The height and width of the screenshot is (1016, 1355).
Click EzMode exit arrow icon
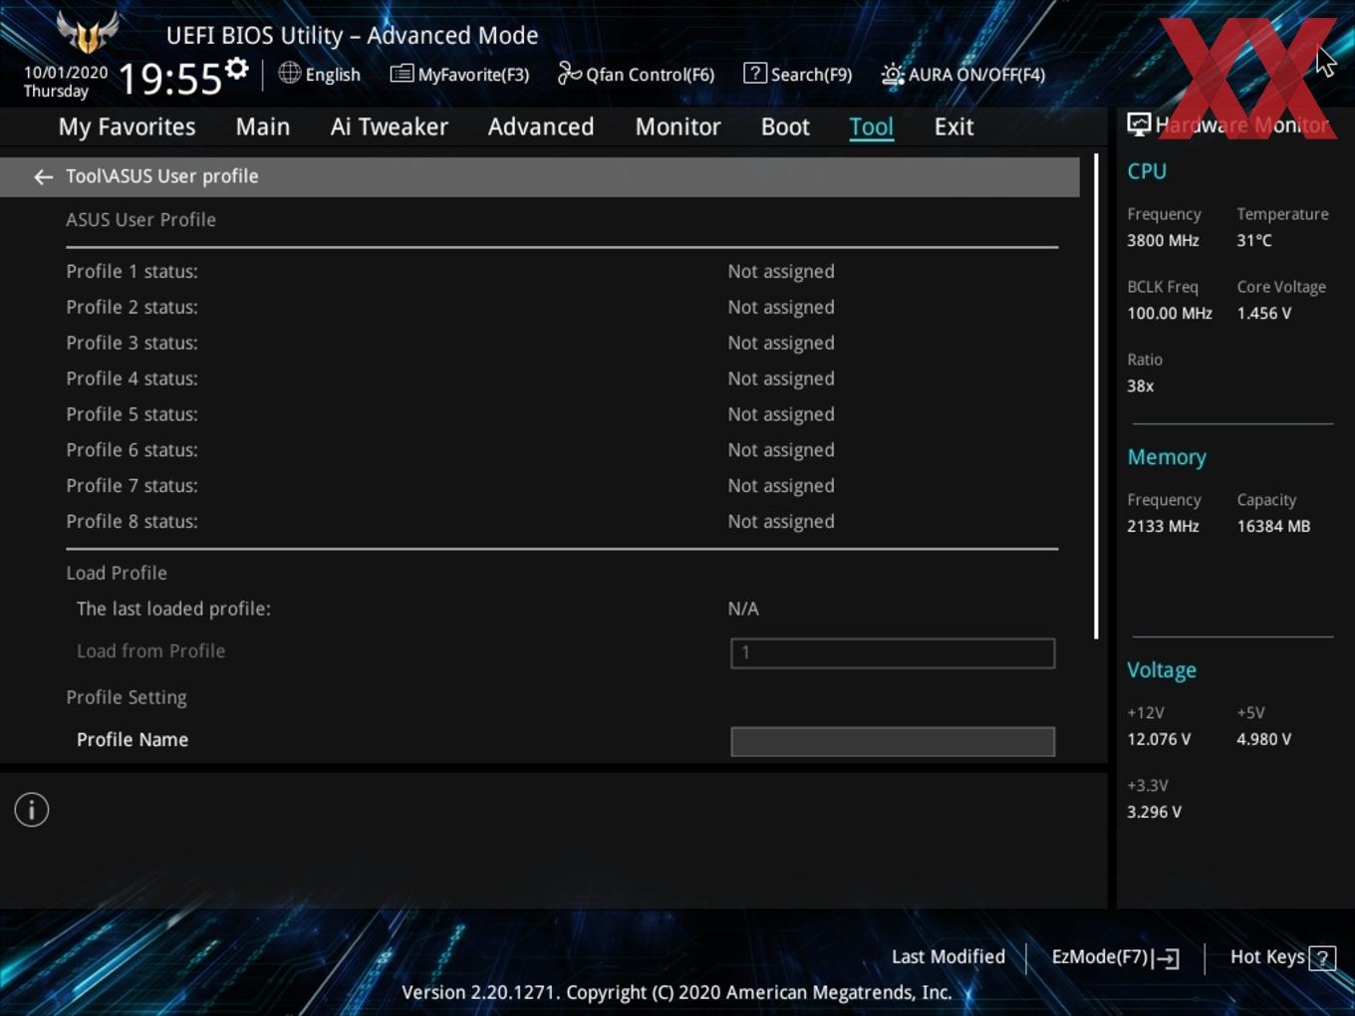pos(1168,958)
